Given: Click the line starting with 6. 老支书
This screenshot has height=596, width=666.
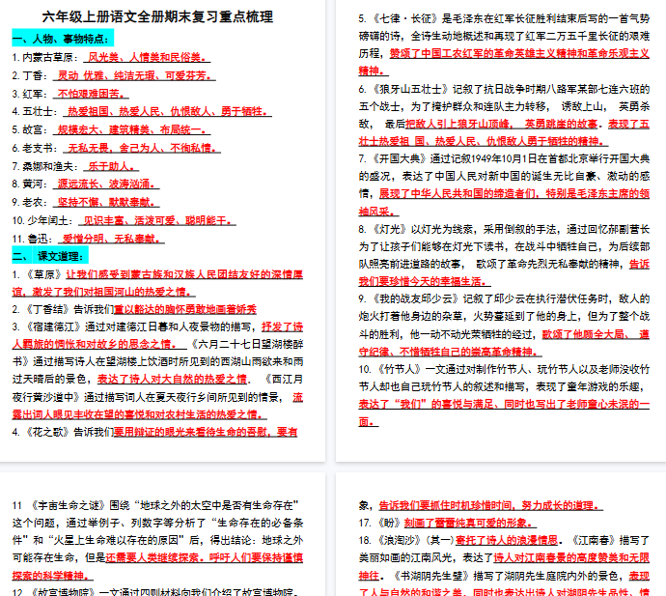Looking at the screenshot, I should 117,148.
